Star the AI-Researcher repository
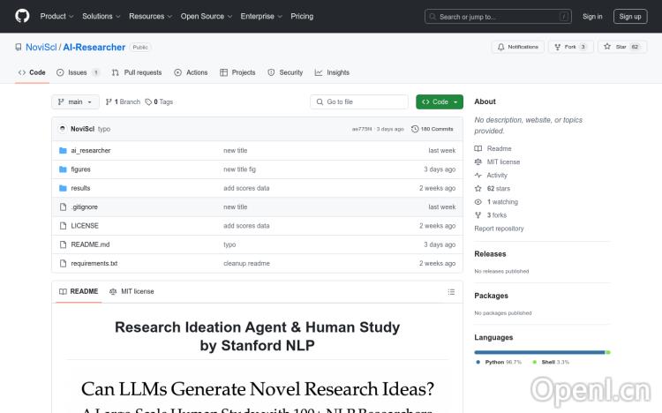 621,47
